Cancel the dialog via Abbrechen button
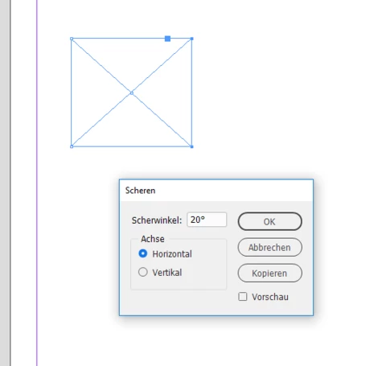 [270, 247]
